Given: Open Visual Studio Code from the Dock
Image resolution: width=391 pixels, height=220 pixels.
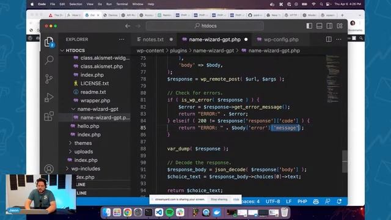Looking at the screenshot, I should (159, 212).
